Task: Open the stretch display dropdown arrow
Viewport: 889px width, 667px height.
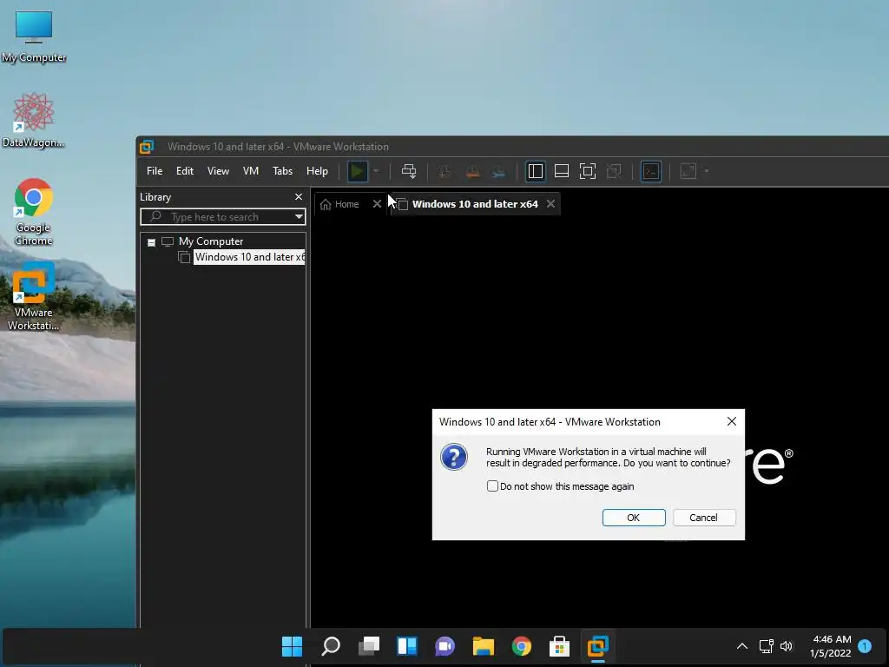Action: 707,171
